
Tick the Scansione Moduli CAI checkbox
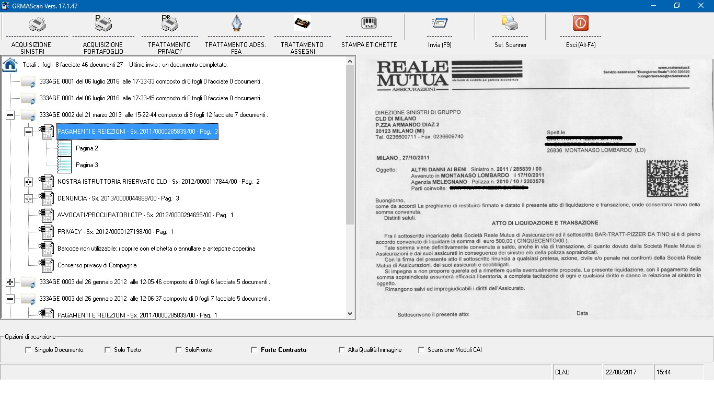pos(421,350)
